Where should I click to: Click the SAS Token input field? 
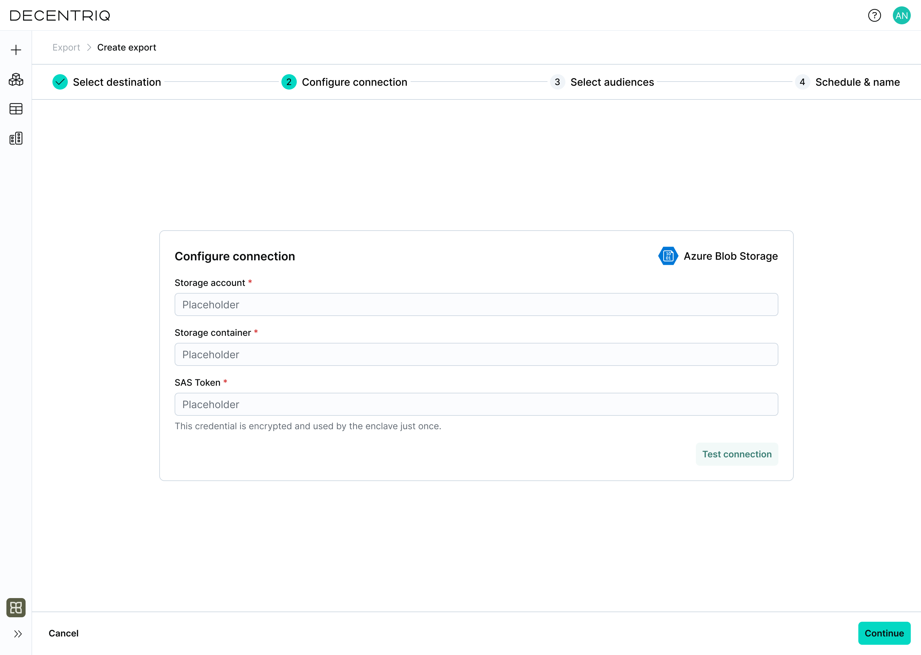click(x=476, y=405)
